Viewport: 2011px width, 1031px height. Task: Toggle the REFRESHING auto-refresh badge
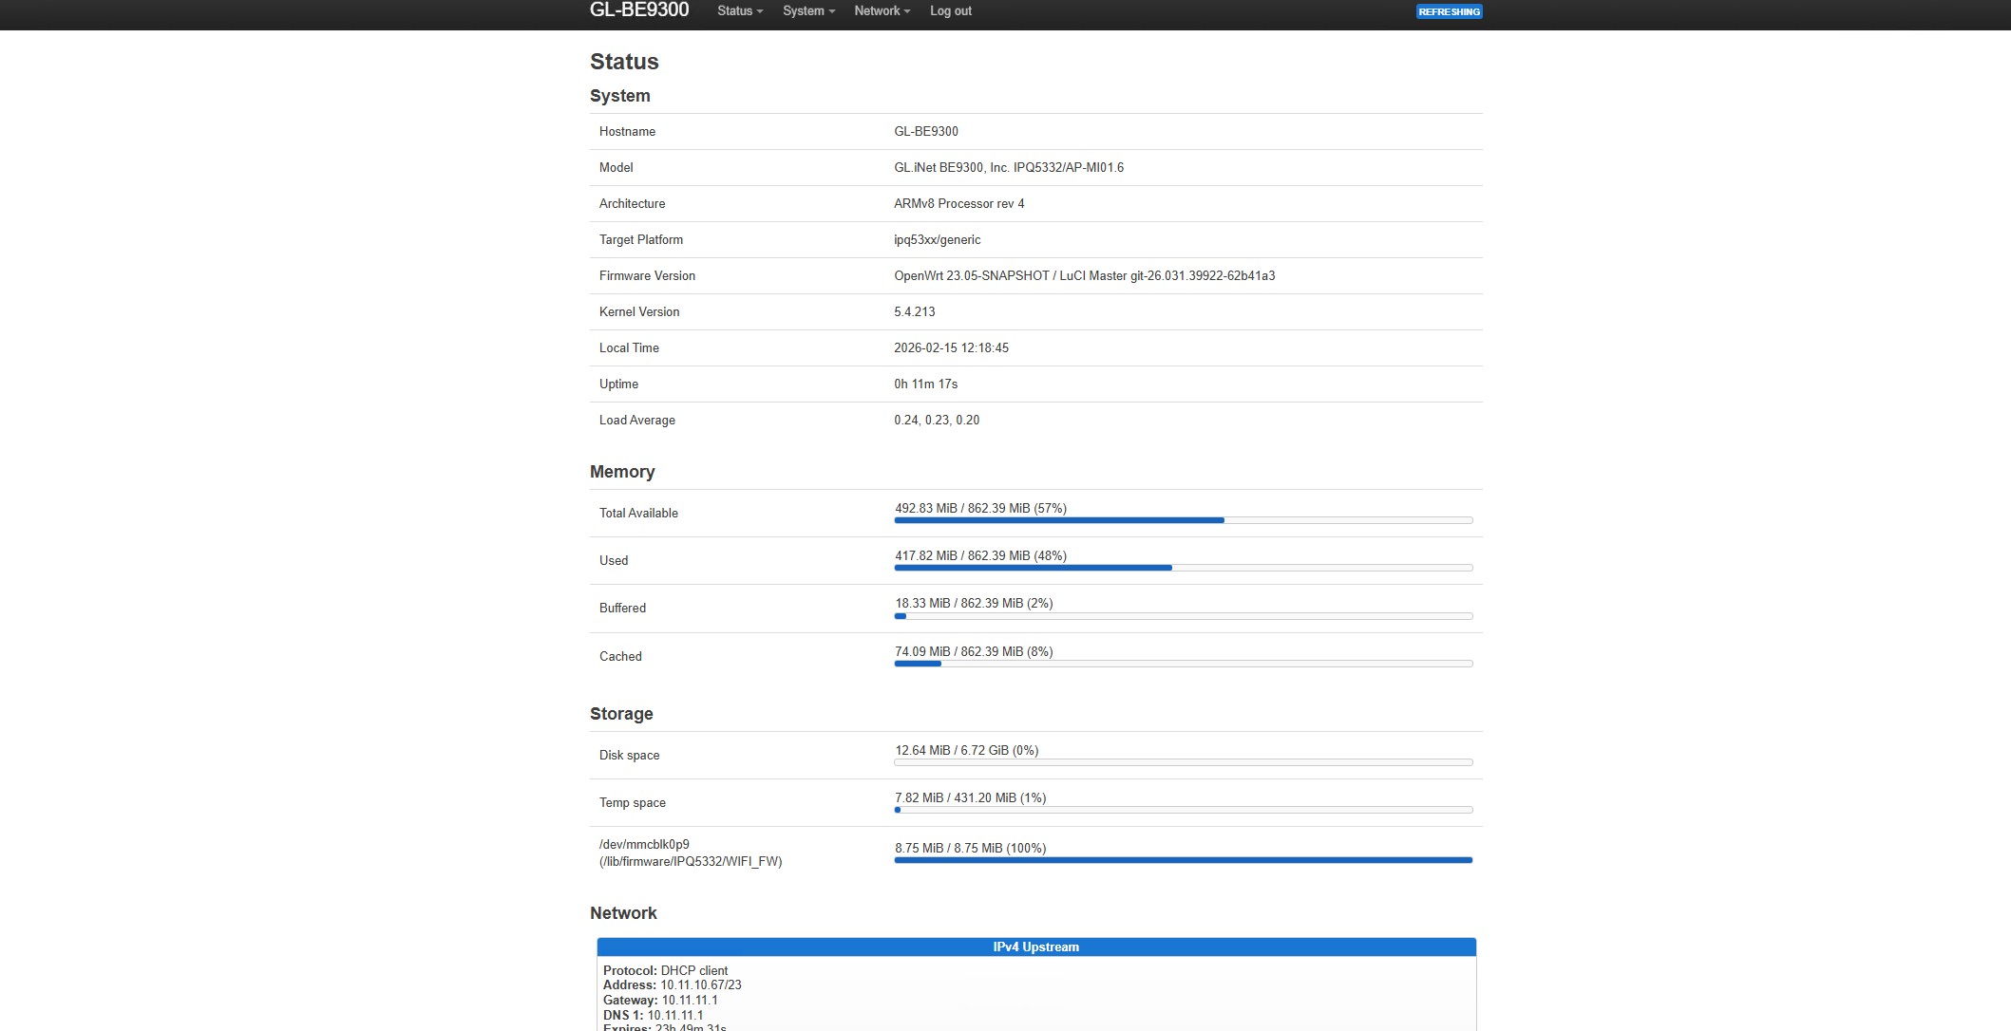(1449, 12)
